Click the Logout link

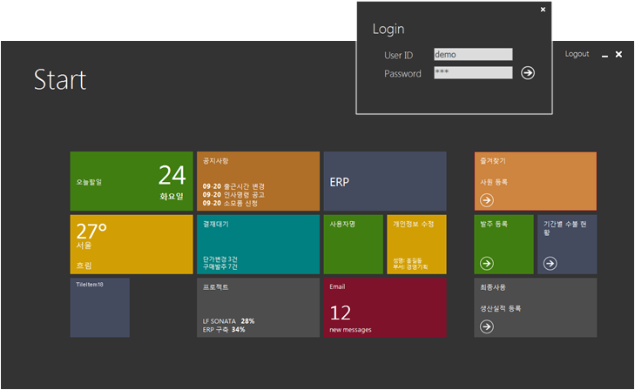(577, 54)
